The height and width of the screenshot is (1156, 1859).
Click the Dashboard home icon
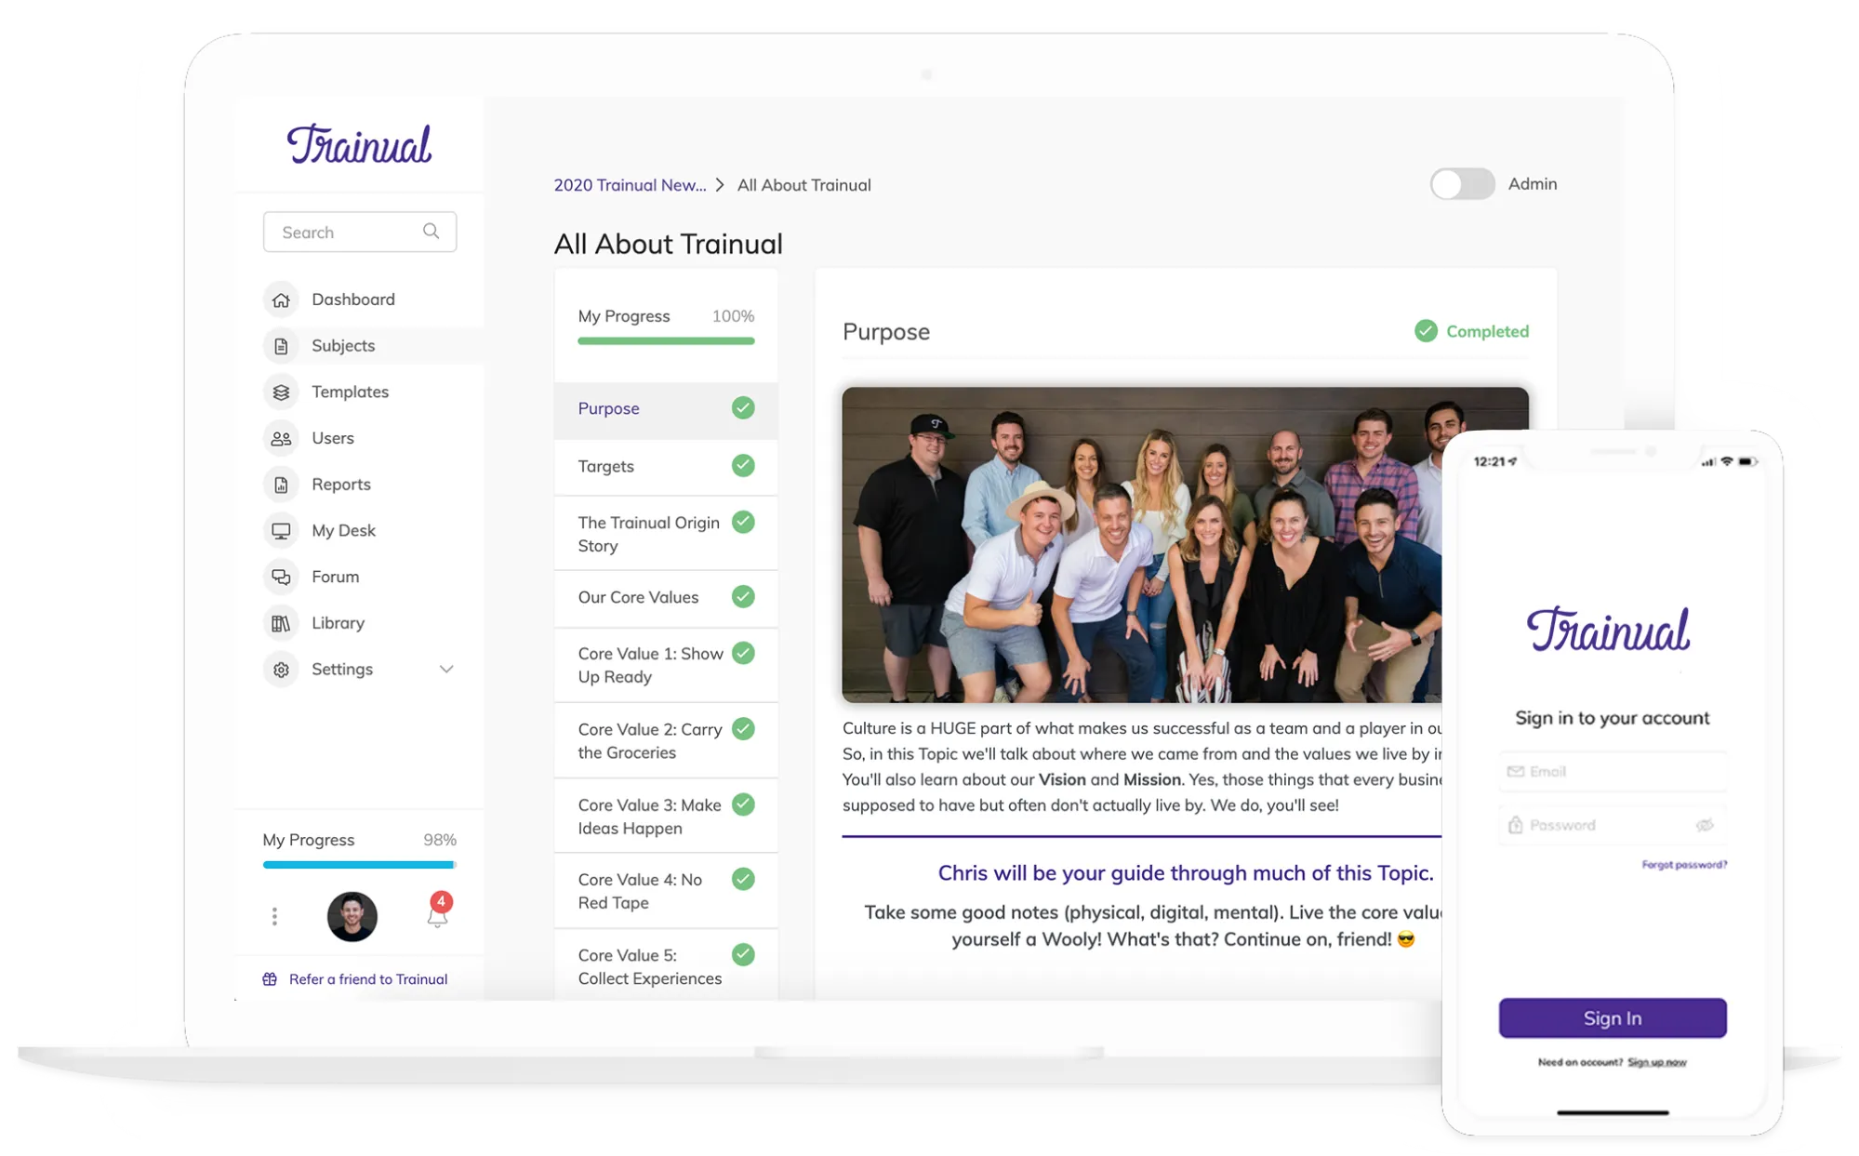tap(281, 299)
